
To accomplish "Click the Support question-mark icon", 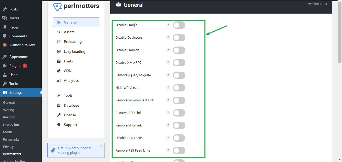I will (59, 125).
